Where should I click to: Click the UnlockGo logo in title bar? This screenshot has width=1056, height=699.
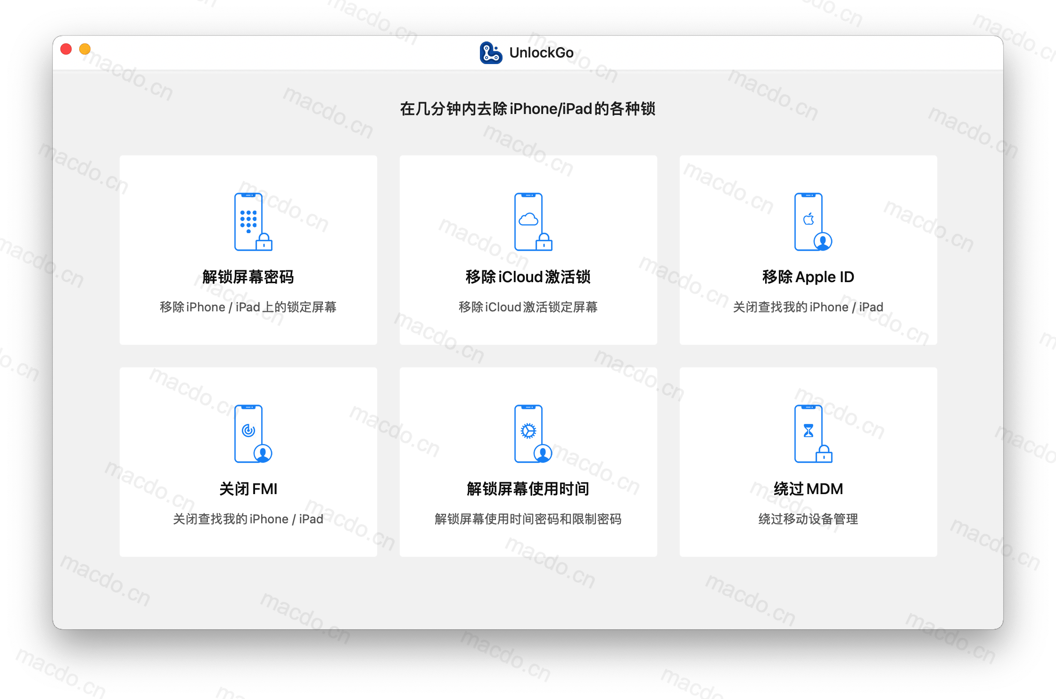click(x=491, y=53)
